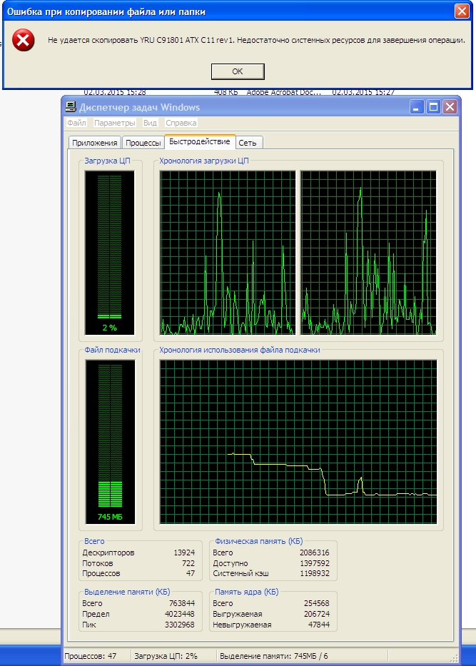Click the right CPU history graph
Screen dimensions: 476x666
coord(368,253)
